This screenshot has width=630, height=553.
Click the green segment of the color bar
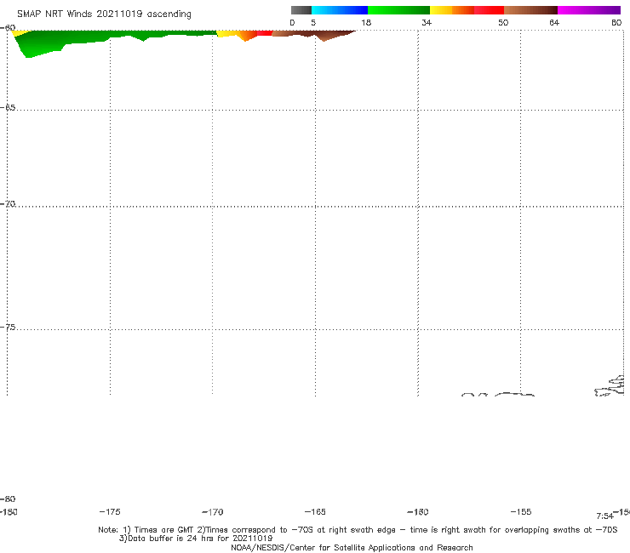tap(398, 10)
